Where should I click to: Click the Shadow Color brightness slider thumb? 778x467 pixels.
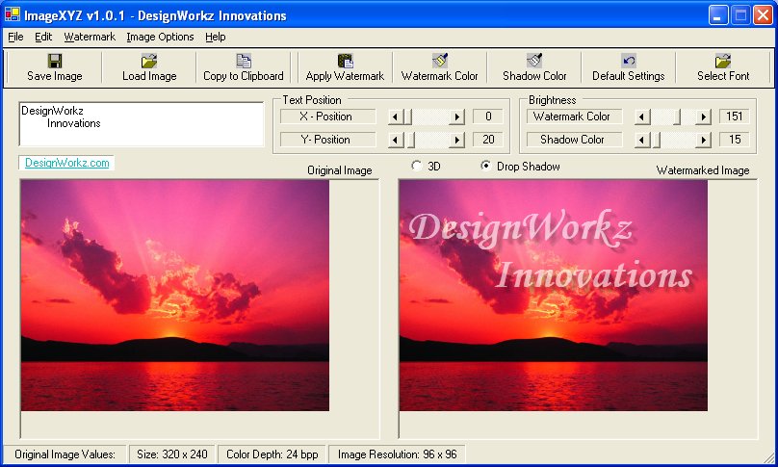[x=657, y=140]
